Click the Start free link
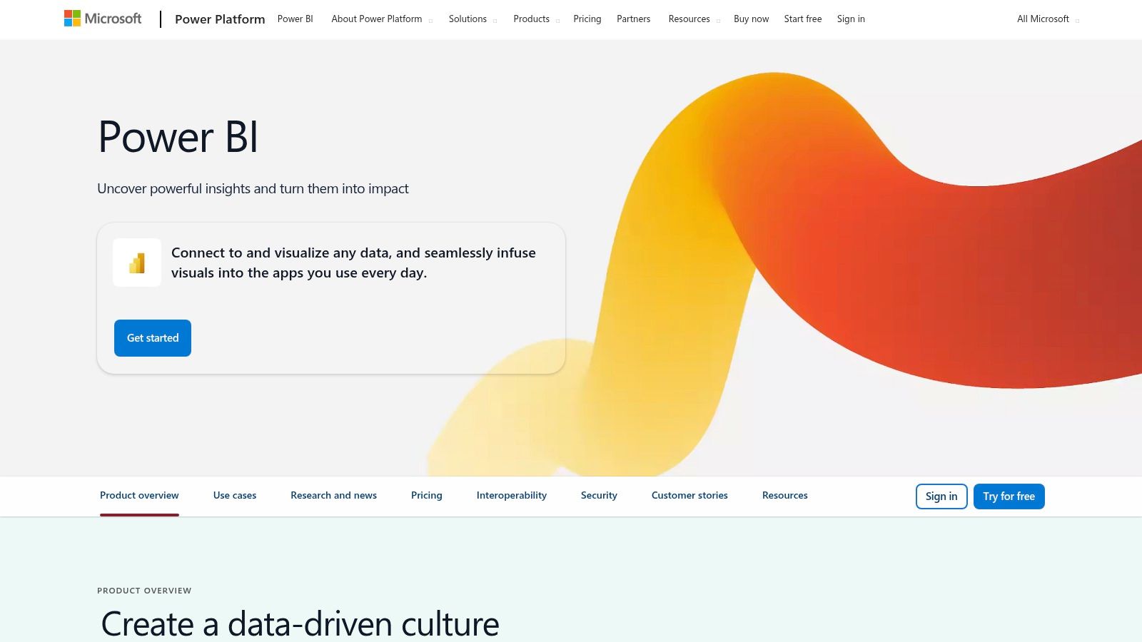 pos(803,19)
